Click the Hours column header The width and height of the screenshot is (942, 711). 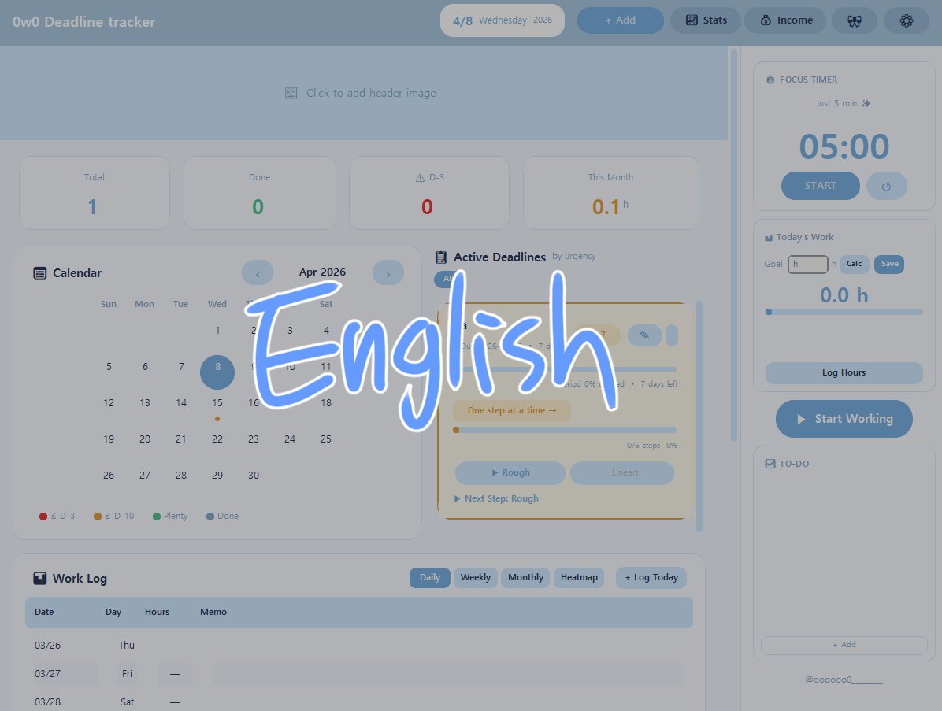click(157, 612)
